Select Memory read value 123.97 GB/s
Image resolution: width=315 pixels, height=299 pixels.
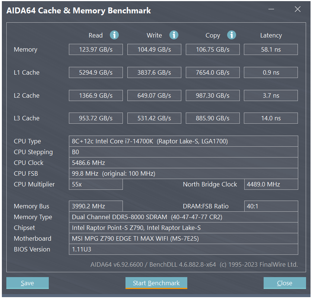(96, 49)
